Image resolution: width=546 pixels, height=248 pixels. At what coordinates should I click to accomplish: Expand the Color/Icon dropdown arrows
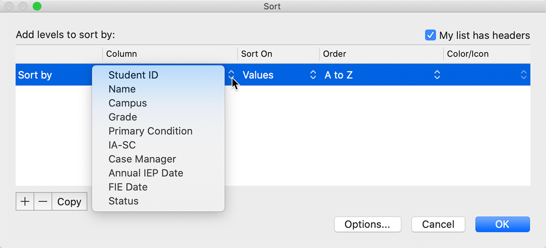[524, 75]
